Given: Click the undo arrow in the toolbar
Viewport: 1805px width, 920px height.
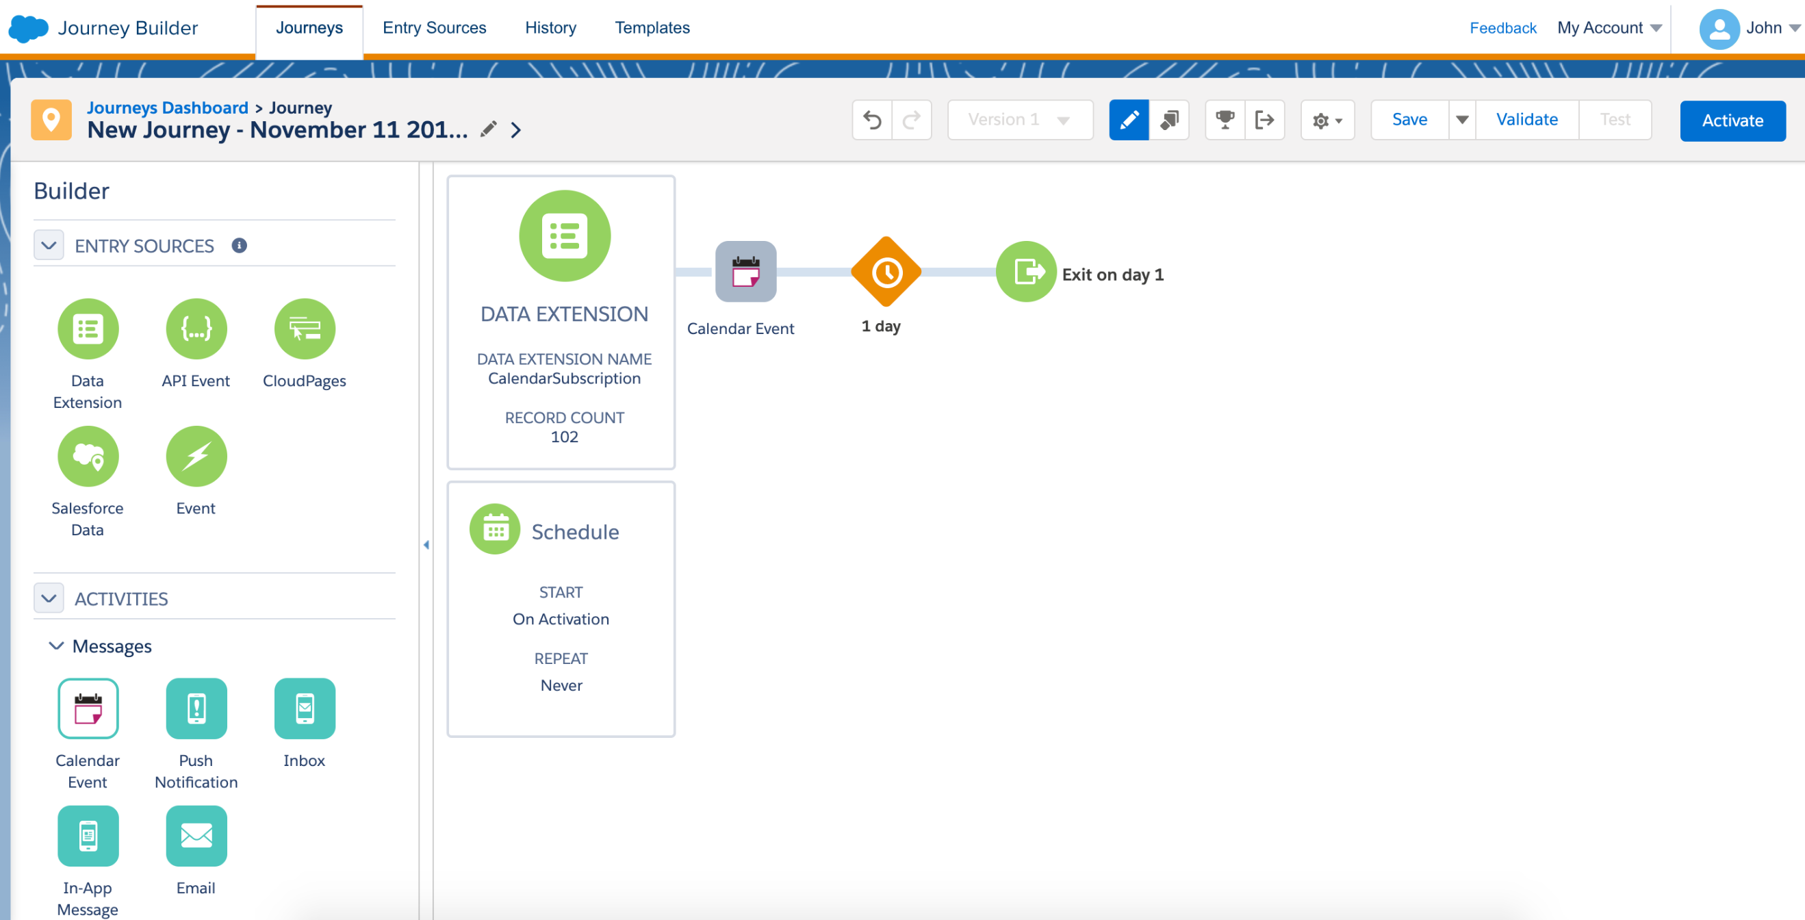Looking at the screenshot, I should click(871, 120).
